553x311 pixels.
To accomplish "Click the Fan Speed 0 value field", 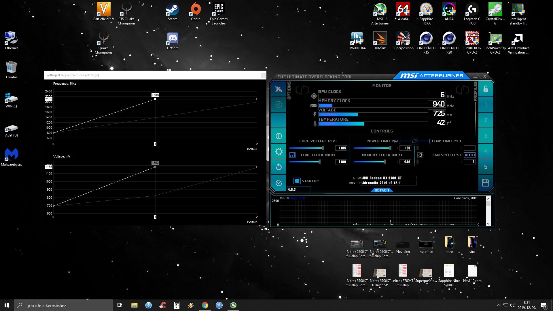I will [x=469, y=162].
